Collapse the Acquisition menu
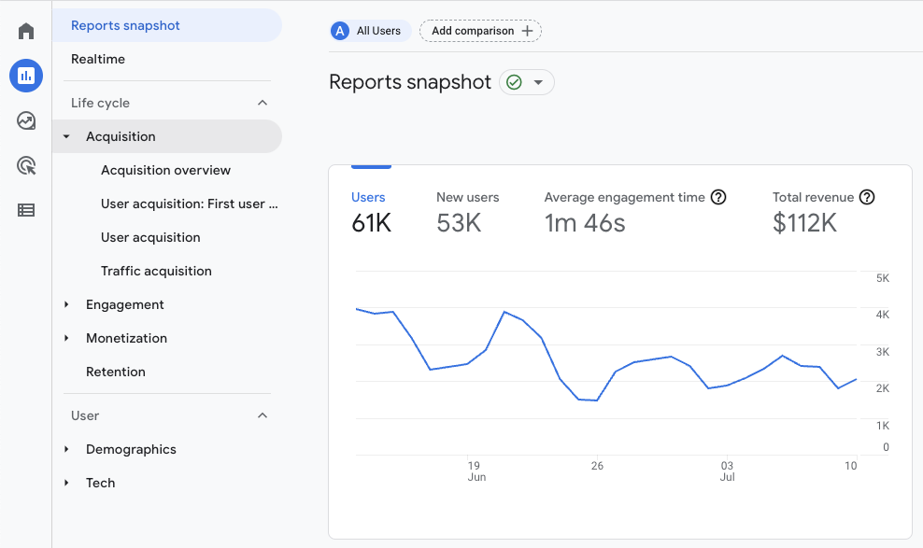Screen dimensions: 923x548 (65, 135)
